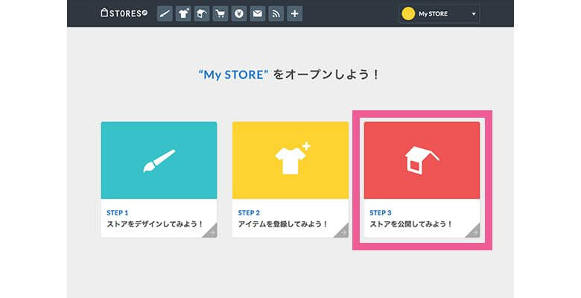Select the teal STEP 1 design card
Viewport: 581px width, 298px height.
point(159,161)
